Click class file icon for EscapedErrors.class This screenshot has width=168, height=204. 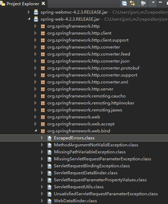49,138
